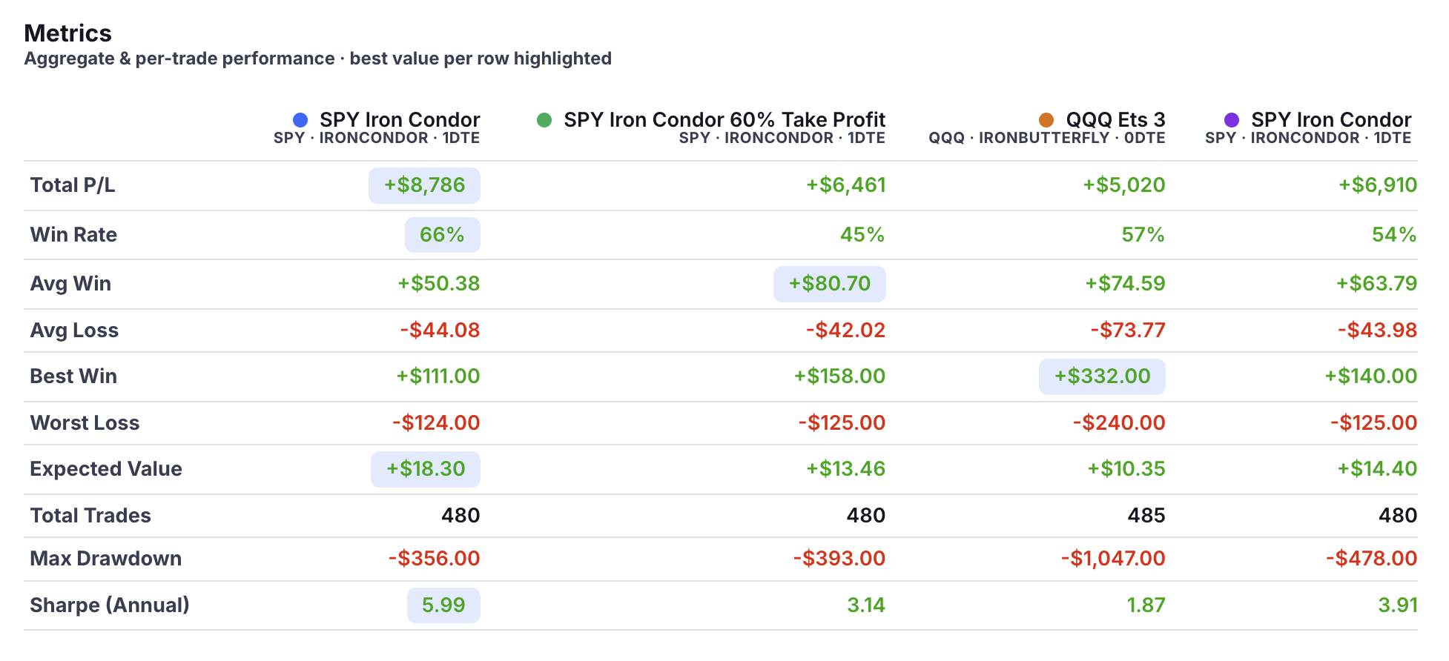
Task: Click the Win Rate row label
Action: pyautogui.click(x=73, y=235)
